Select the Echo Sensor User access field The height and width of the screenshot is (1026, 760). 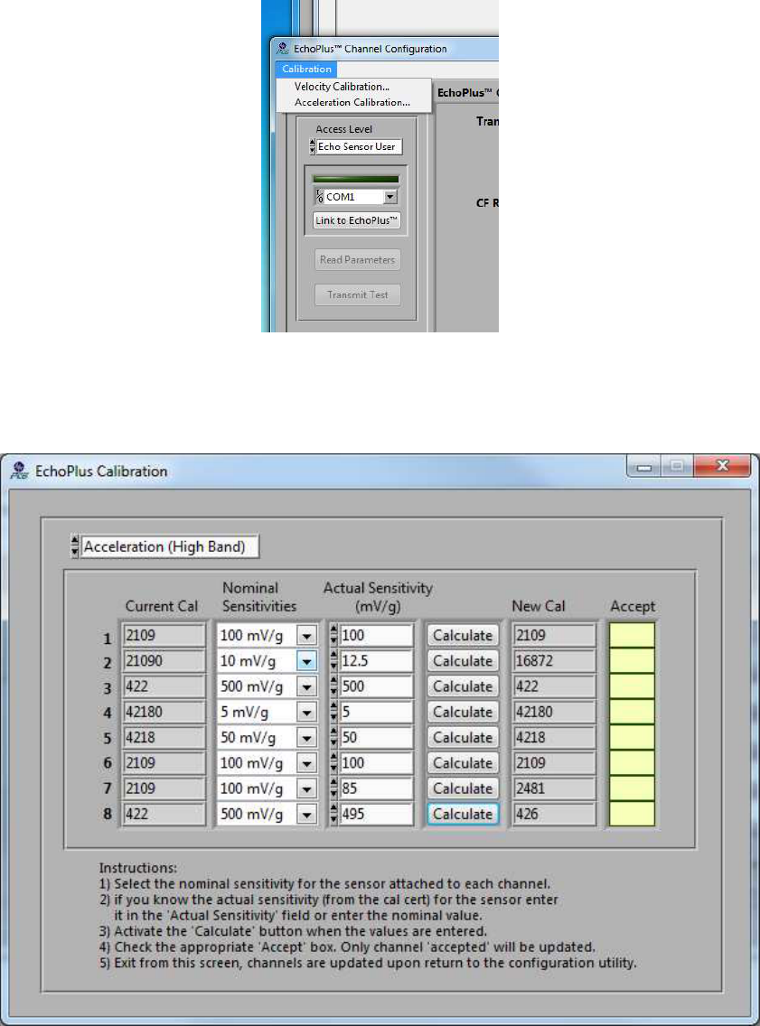coord(359,146)
